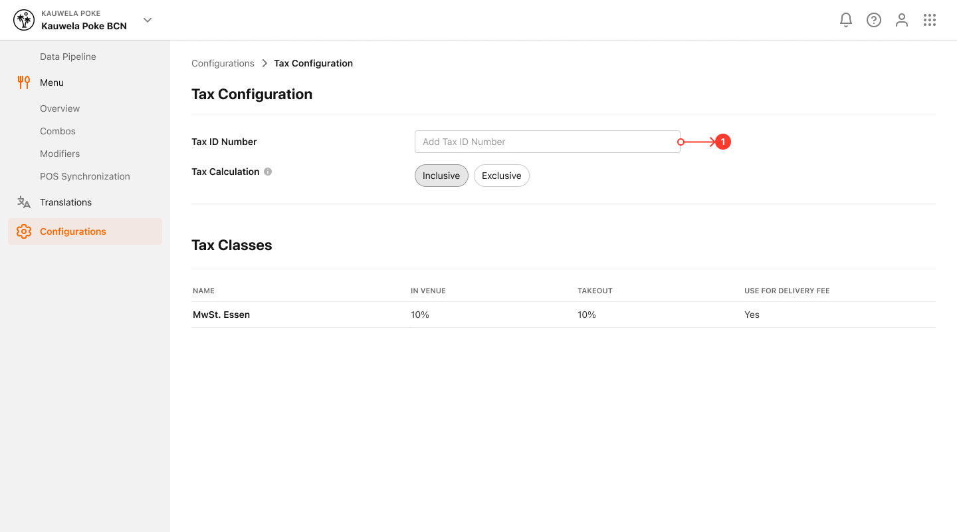Go back to Configurations breadcrumb
Viewport: 957px width, 532px height.
coord(223,63)
